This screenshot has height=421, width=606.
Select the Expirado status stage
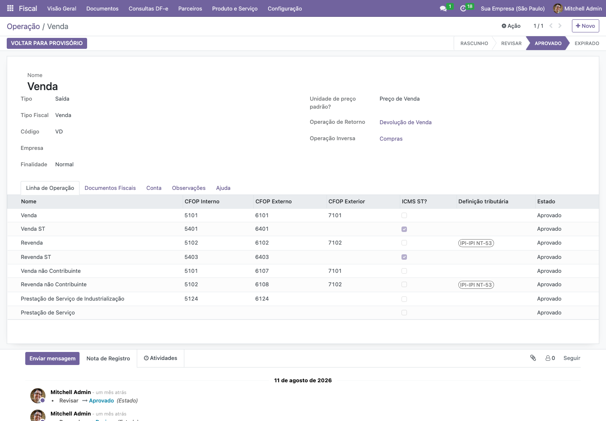(587, 43)
